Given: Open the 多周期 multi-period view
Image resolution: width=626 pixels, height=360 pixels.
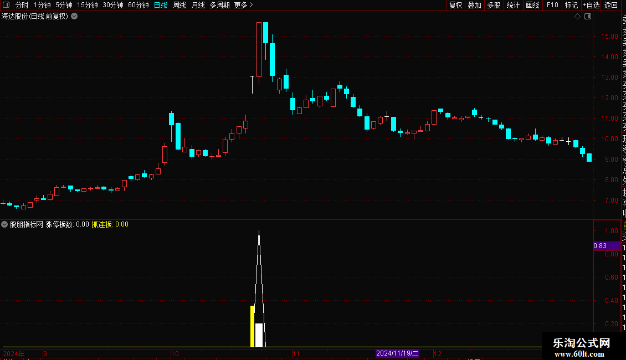Looking at the screenshot, I should click(x=219, y=5).
